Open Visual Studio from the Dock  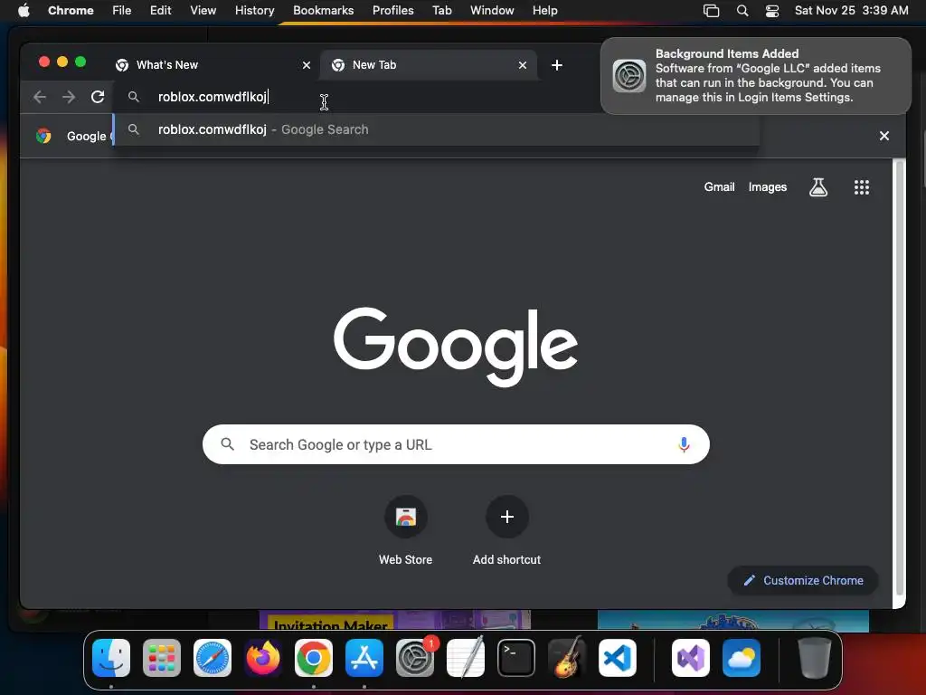691,658
